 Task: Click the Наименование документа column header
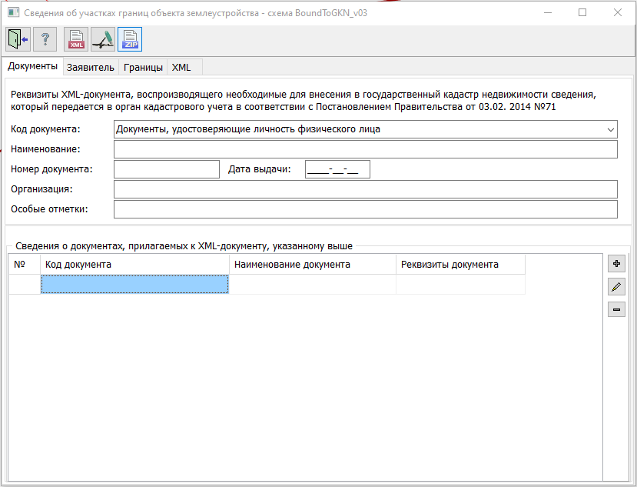(313, 265)
